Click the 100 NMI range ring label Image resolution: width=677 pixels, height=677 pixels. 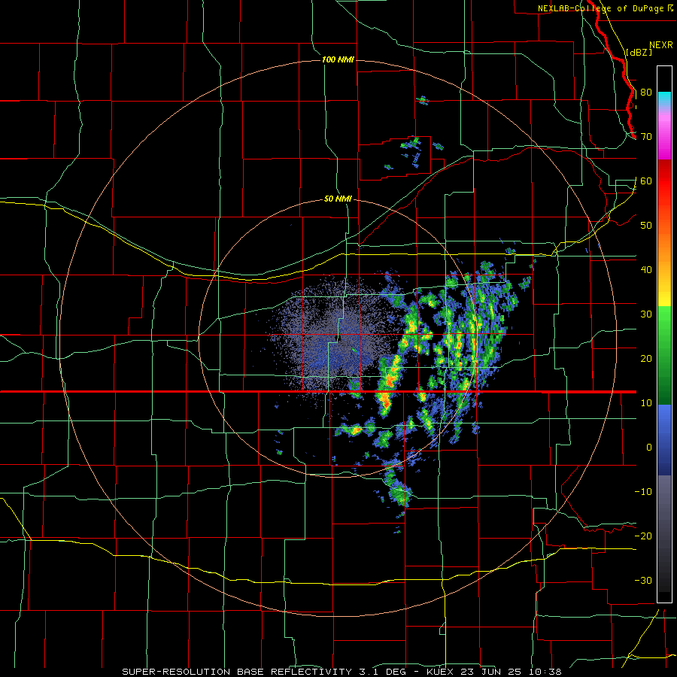pos(338,59)
